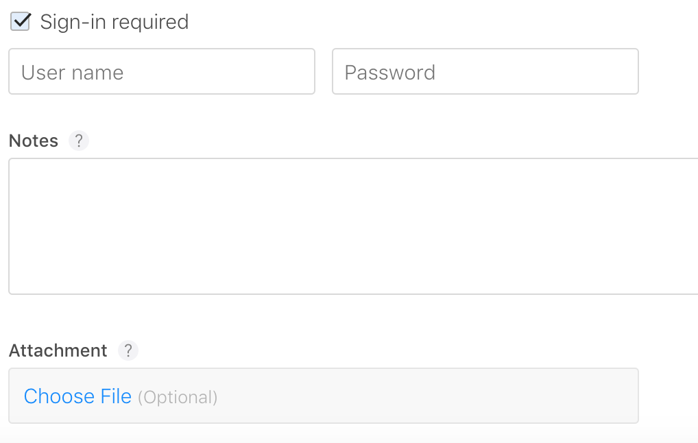Select the right side of the attachment upload field

tap(534, 396)
